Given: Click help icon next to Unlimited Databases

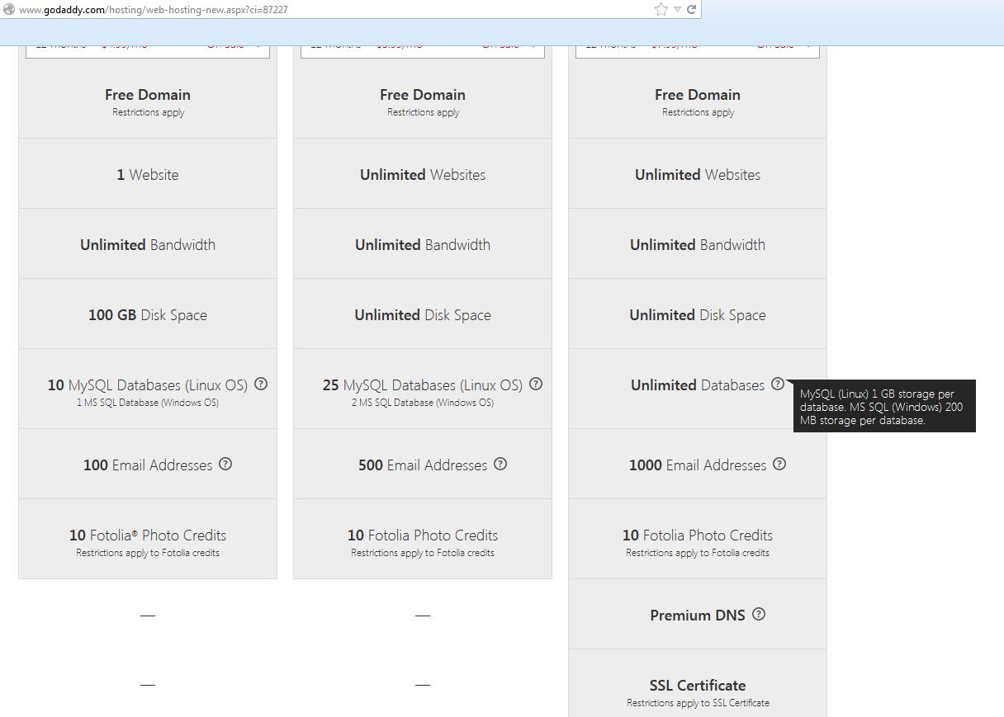Looking at the screenshot, I should click(778, 384).
